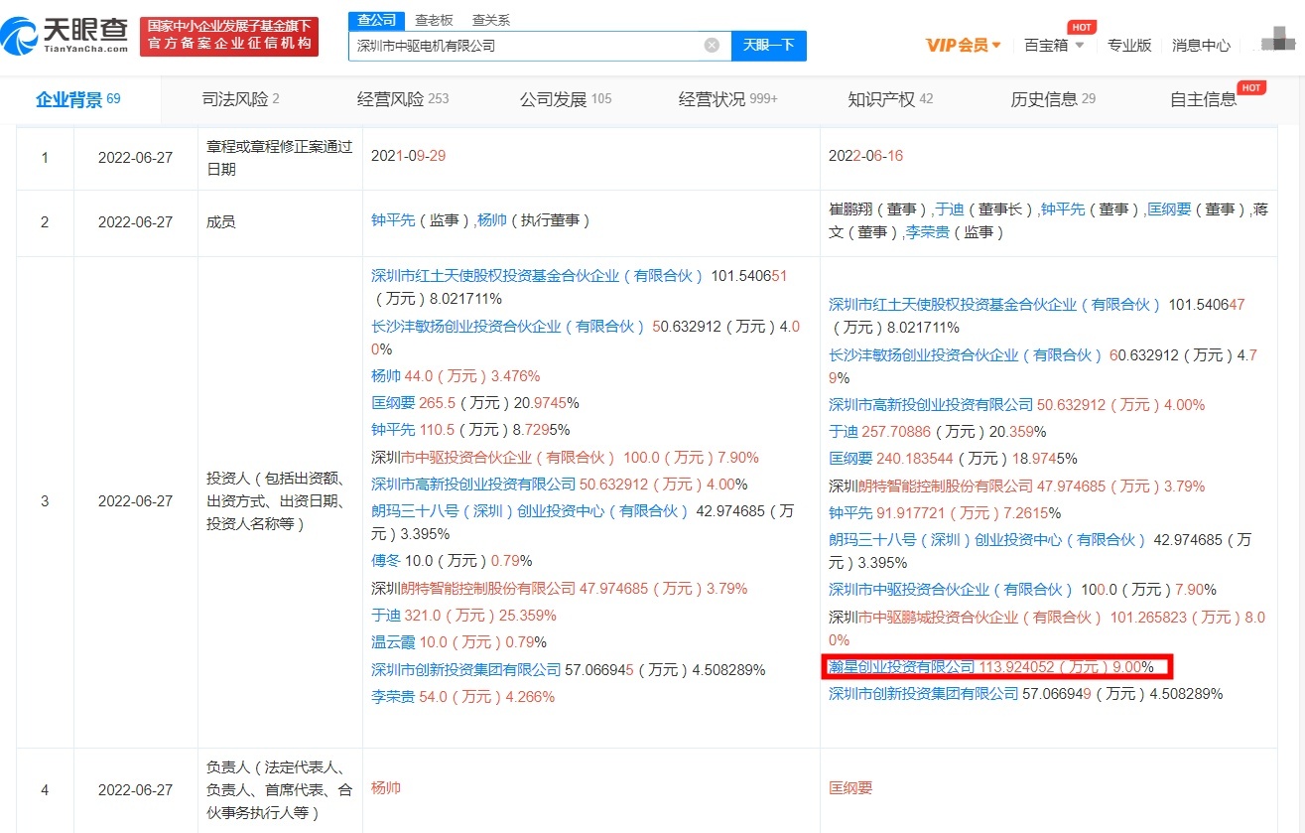Switch to the 查关系 search tab
This screenshot has width=1305, height=833.
(491, 20)
